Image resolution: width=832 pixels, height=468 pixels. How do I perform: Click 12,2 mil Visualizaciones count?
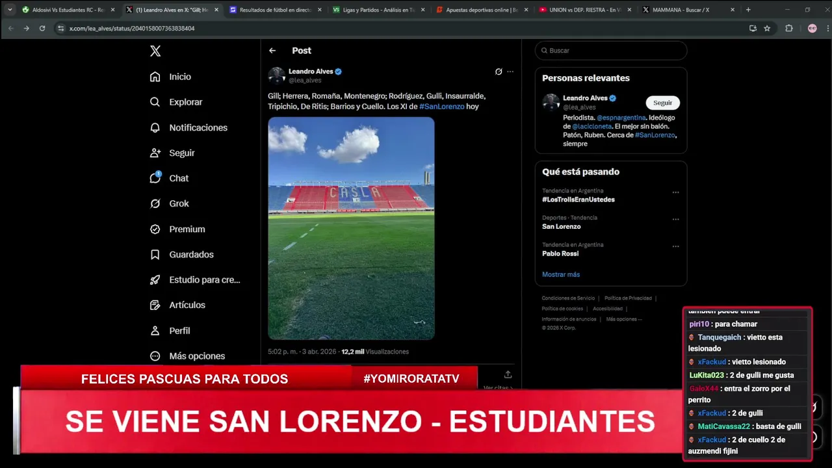375,352
